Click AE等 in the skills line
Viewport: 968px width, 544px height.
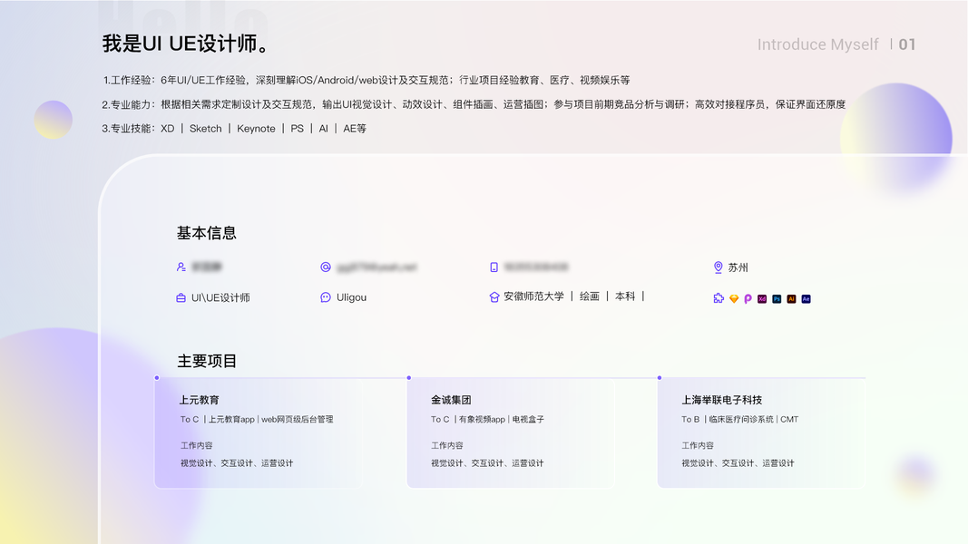tap(355, 128)
